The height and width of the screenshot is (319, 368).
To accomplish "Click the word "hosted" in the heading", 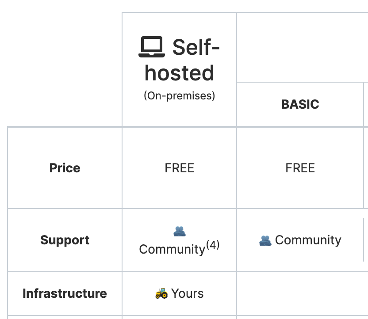I will click(179, 73).
